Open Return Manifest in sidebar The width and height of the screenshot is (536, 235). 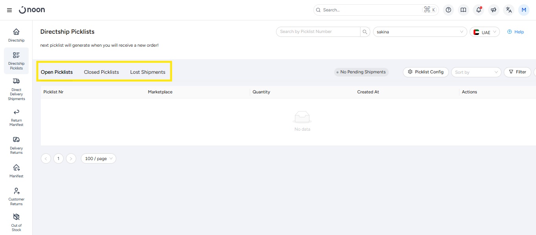[16, 118]
